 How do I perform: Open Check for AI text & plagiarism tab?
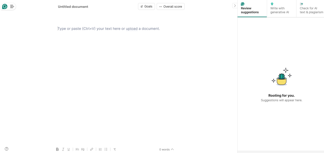(x=310, y=9)
